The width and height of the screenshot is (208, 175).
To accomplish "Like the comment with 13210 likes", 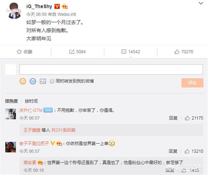I will (x=194, y=151).
